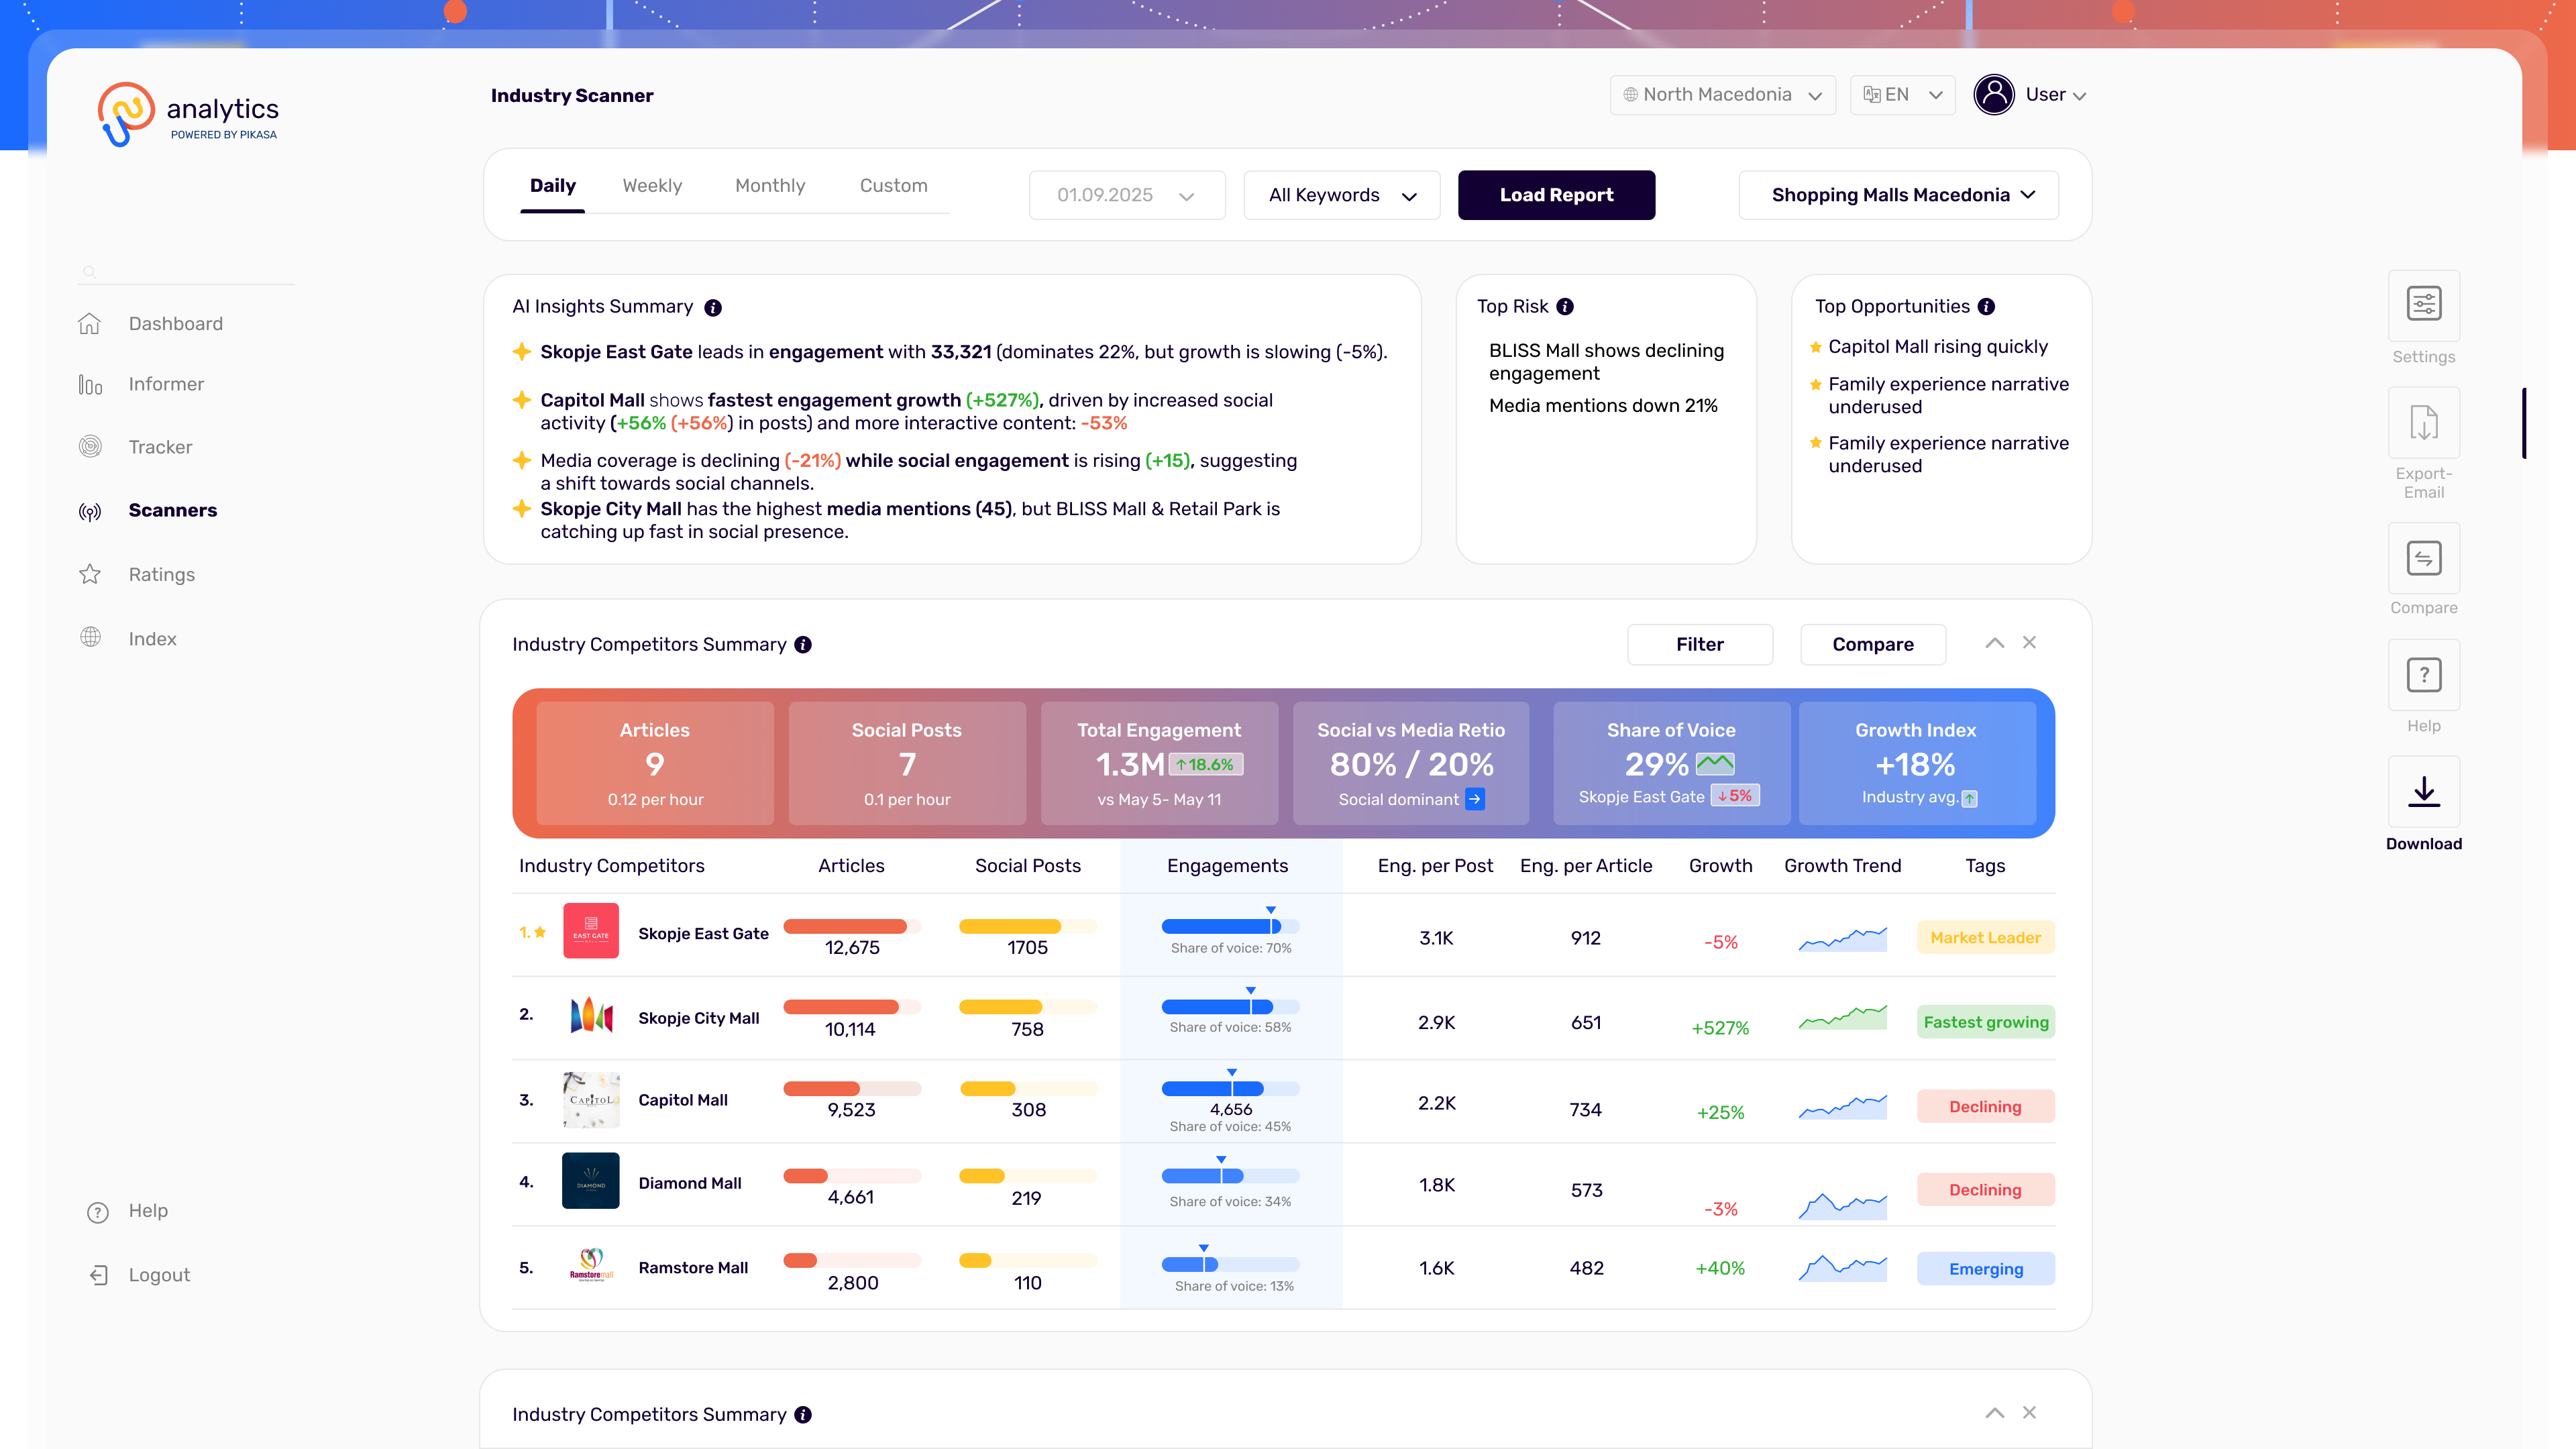Click the first Industry Competitors Summary info icon
Image resolution: width=2576 pixels, height=1449 pixels.
coord(803,645)
